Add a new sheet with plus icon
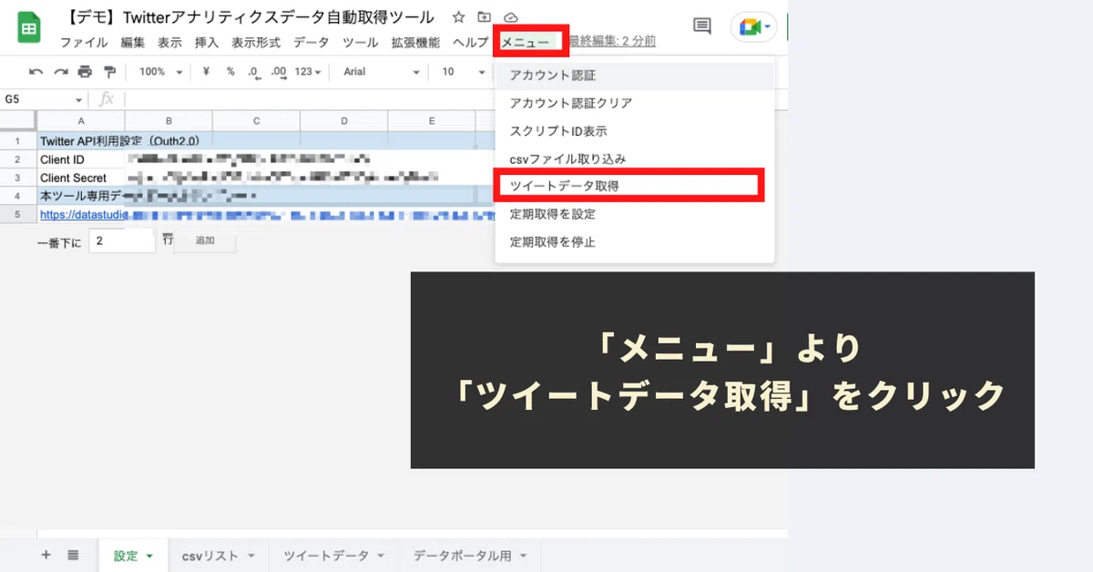Image resolution: width=1093 pixels, height=572 pixels. 46,555
